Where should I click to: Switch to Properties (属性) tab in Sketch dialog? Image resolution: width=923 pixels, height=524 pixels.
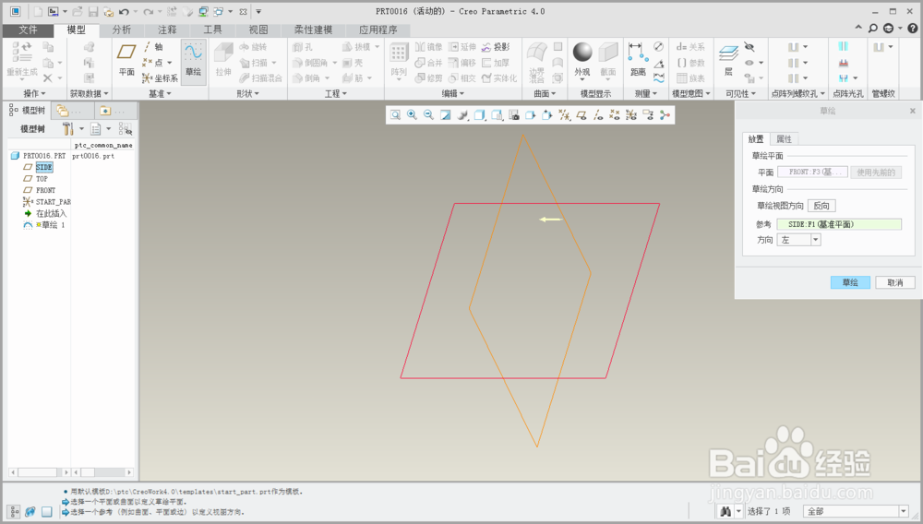click(x=784, y=138)
